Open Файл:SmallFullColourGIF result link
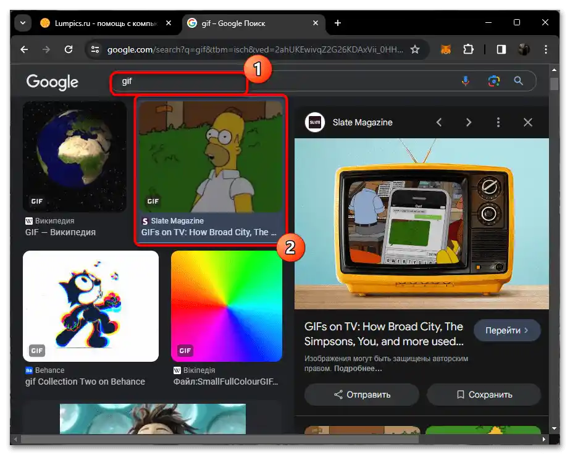Screen dimensions: 570x455 tap(226, 382)
